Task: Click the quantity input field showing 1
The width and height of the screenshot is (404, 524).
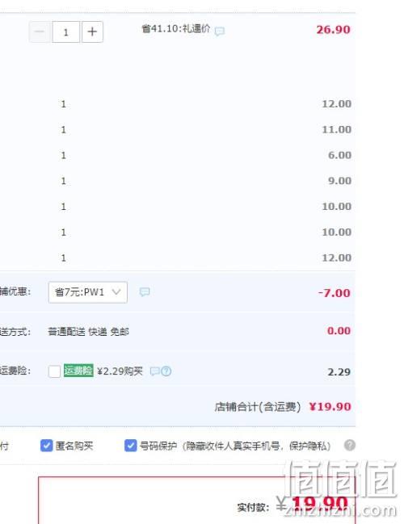Action: point(66,32)
